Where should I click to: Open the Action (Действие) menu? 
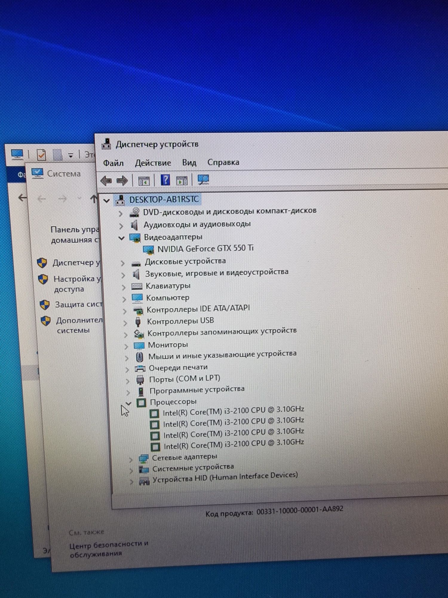click(153, 163)
